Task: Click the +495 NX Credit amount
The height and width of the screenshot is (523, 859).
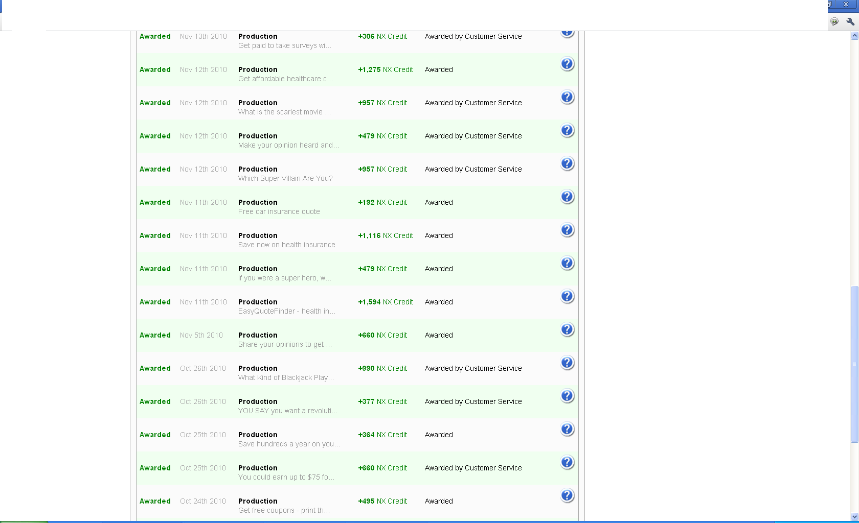Action: pos(382,501)
